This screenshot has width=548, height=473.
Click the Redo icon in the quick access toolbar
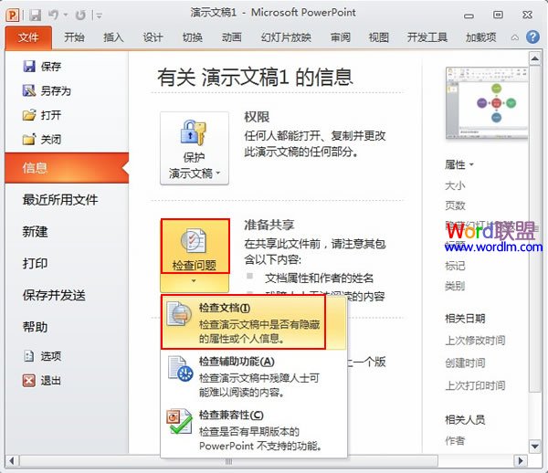coord(80,15)
